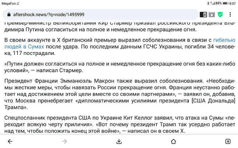Tap the Bluetooth icon in status bar
This screenshot has width=238, height=148.
tap(208, 3)
